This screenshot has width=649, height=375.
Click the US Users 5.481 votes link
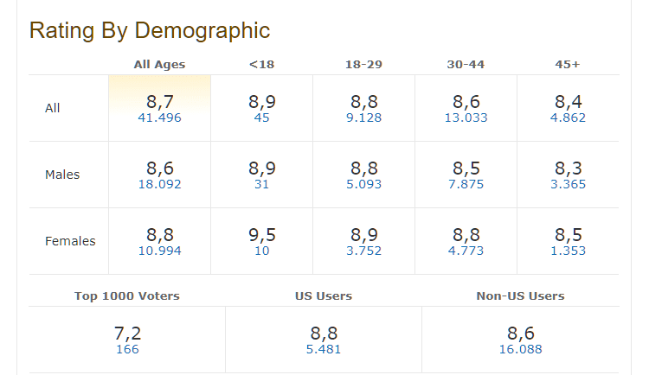(x=324, y=349)
